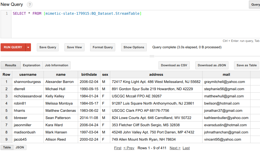Viewport: 260px width, 152px height.
Task: Click the mail column header
Action: pos(226,75)
